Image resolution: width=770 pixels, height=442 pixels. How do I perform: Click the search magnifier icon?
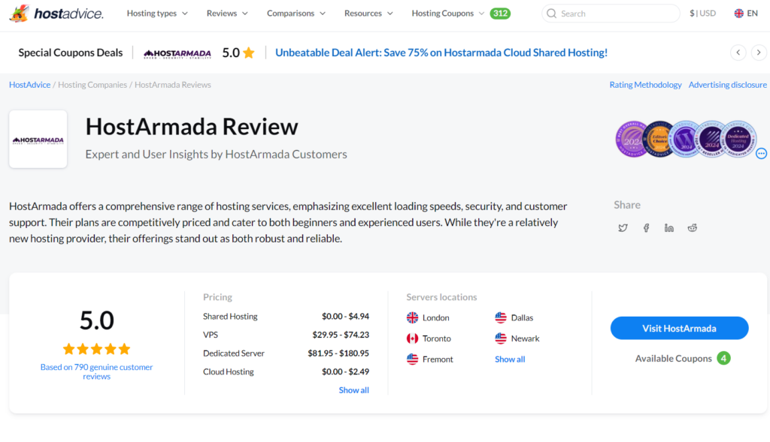pyautogui.click(x=551, y=14)
